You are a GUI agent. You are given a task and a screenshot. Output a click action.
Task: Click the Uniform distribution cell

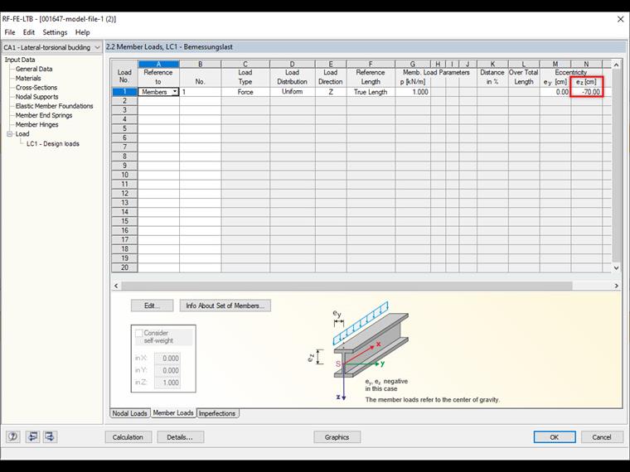coord(292,92)
